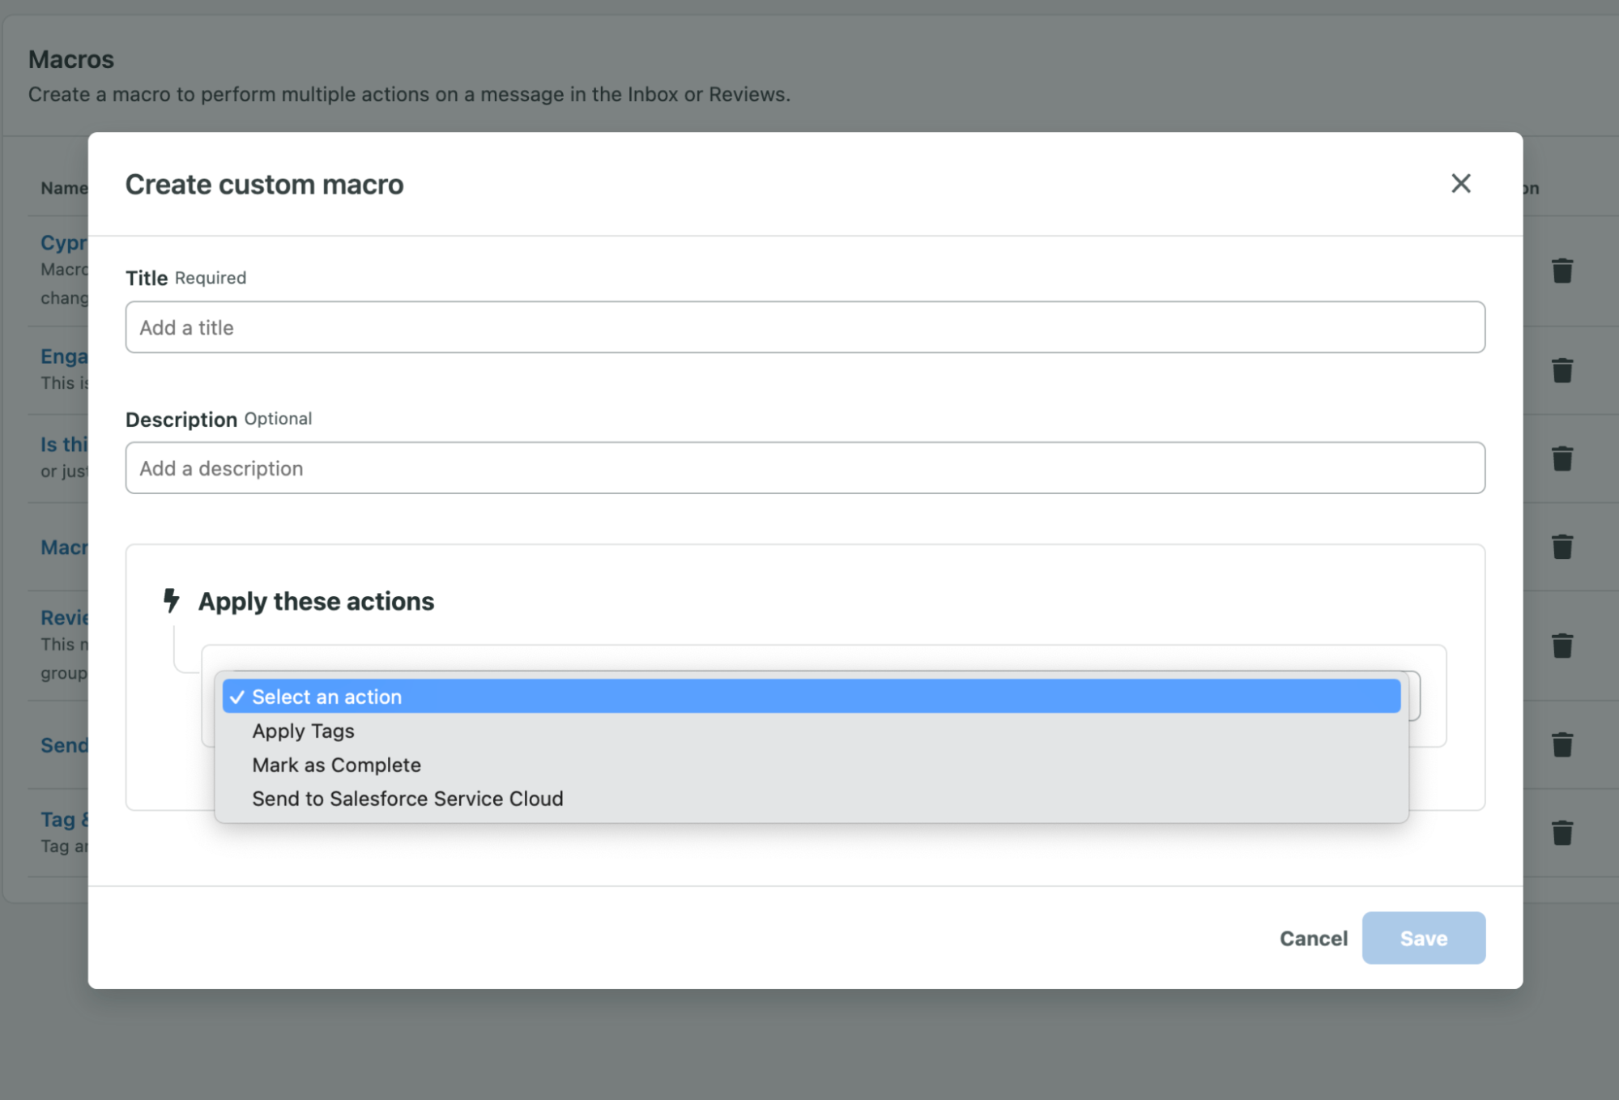This screenshot has height=1100, width=1619.
Task: Click the highlighted "Select an action" entry
Action: pos(326,696)
